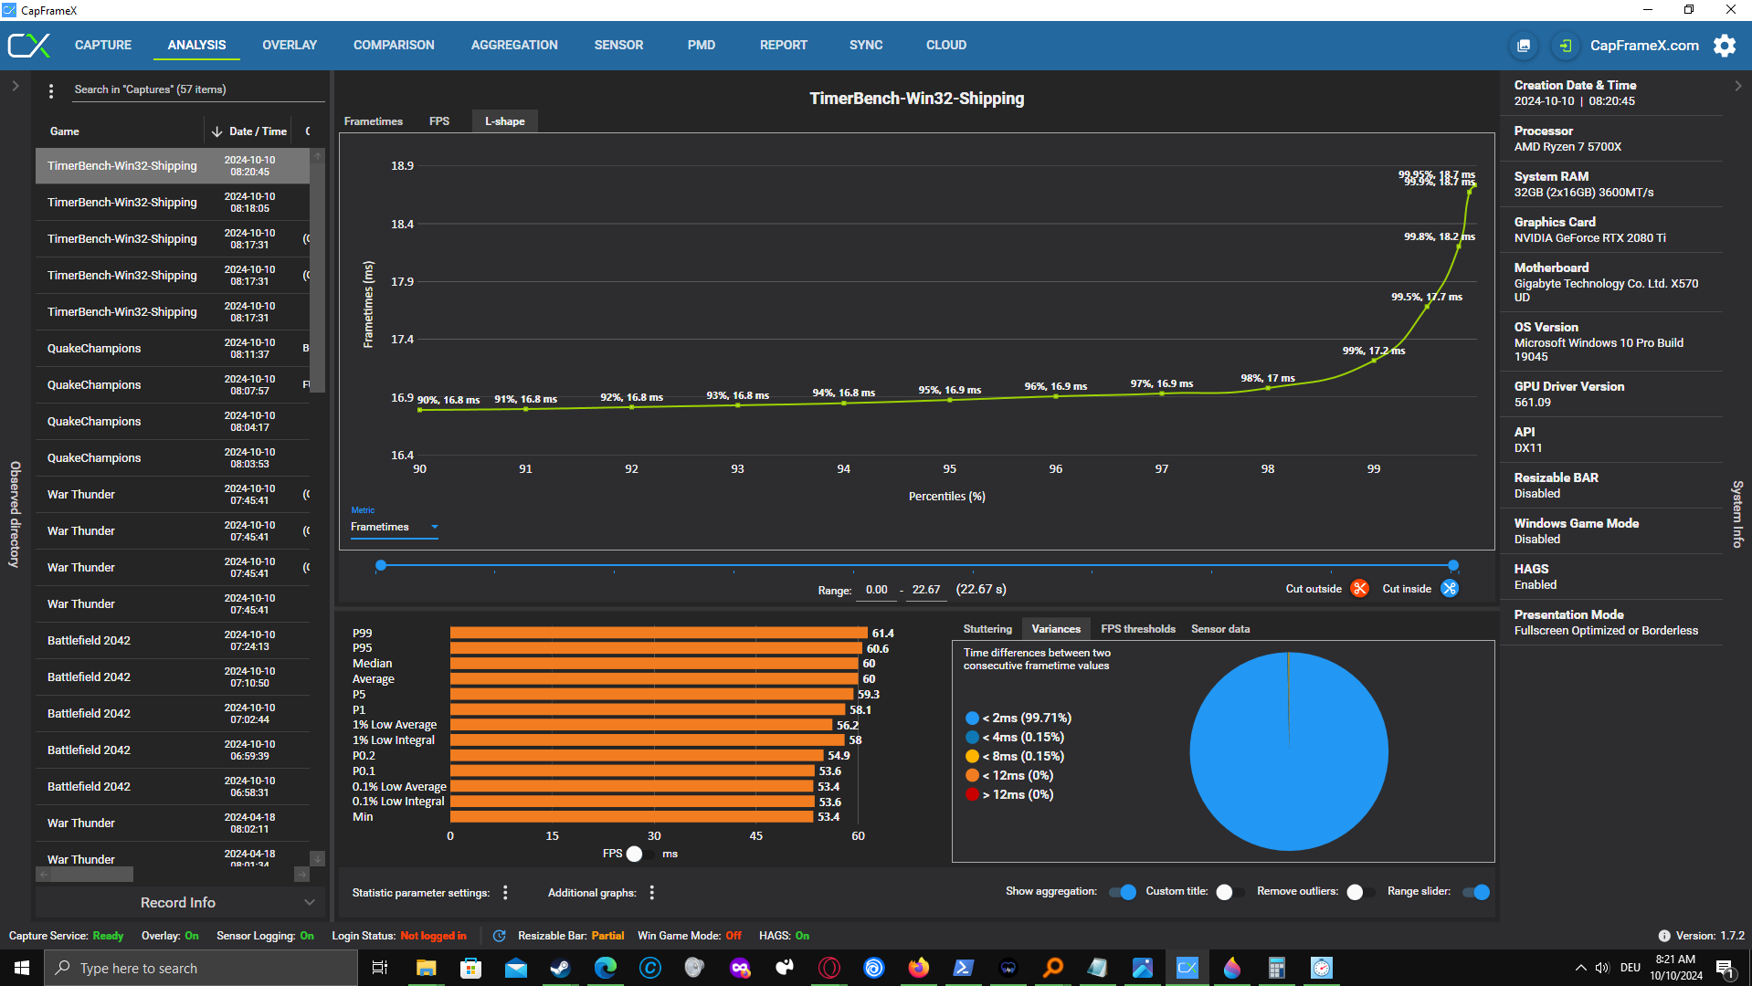Viewport: 1752px width, 986px height.
Task: Click the version info icon
Action: point(1664,936)
